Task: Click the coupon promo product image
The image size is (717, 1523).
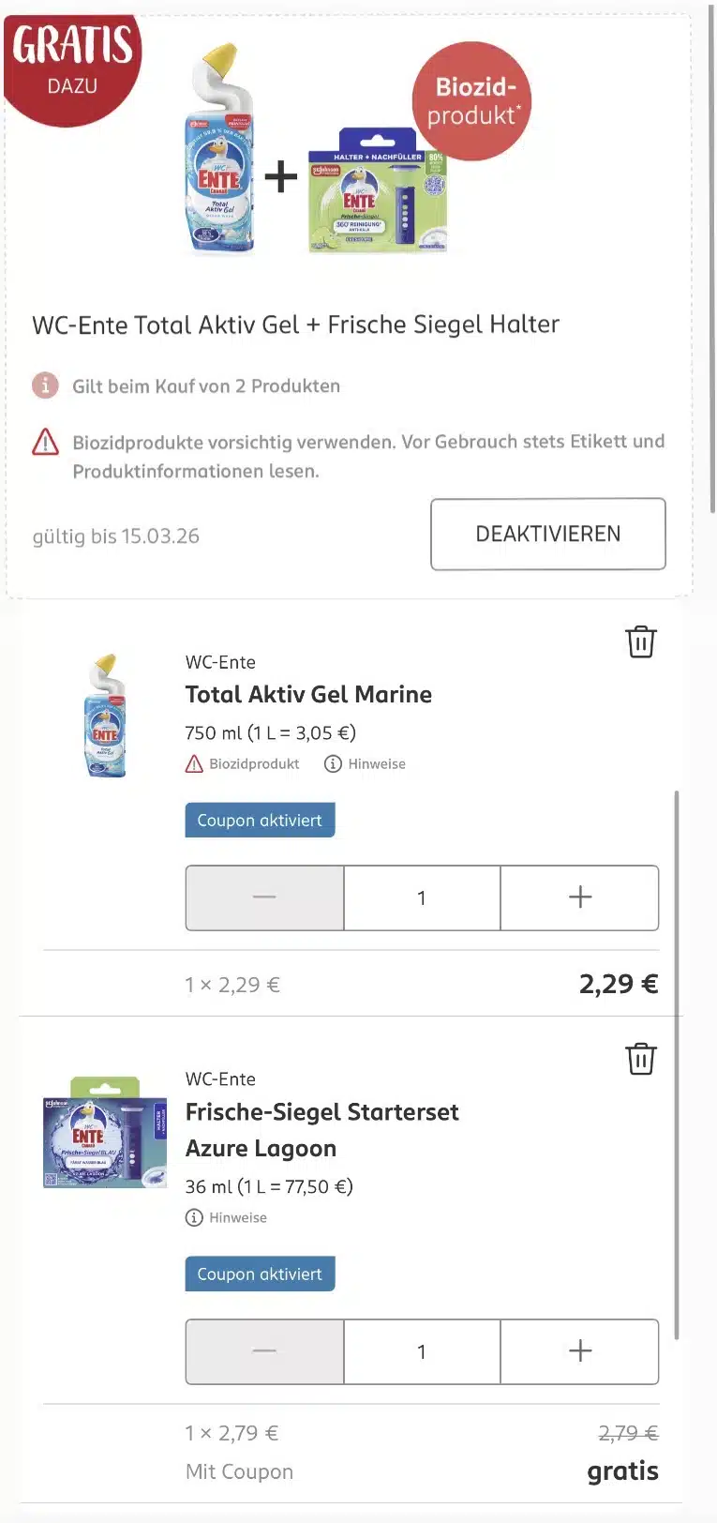Action: 315,150
